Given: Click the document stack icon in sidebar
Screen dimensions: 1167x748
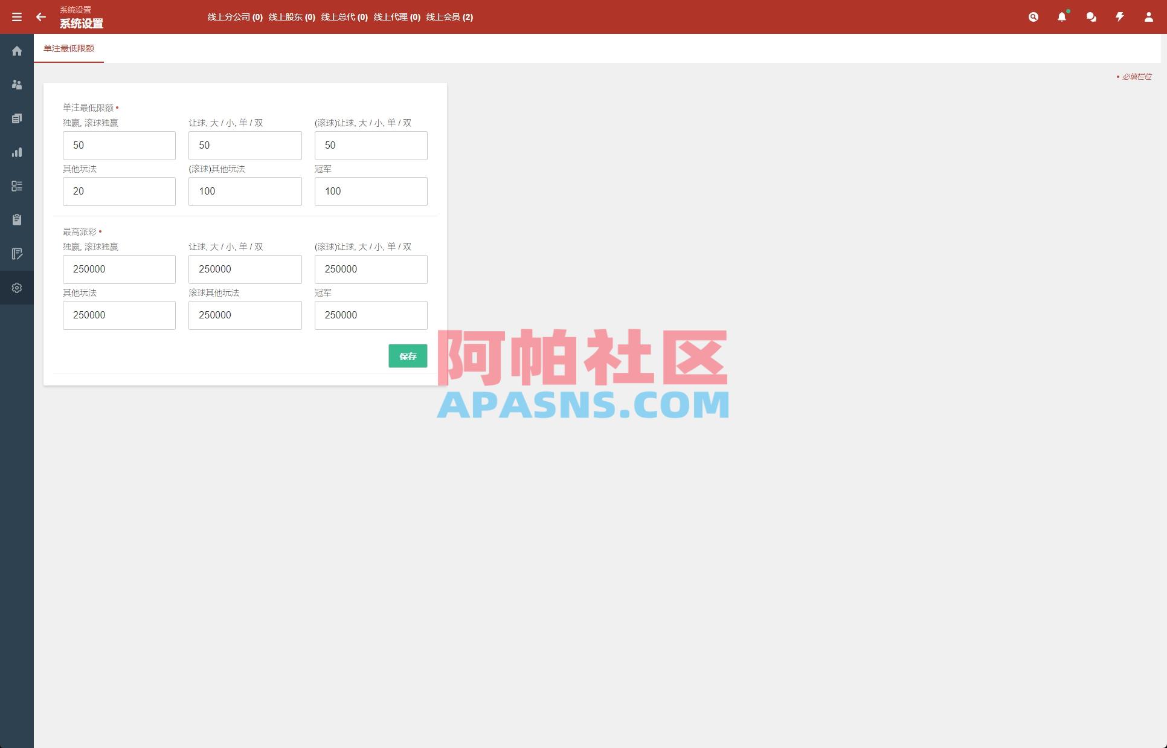Looking at the screenshot, I should 16,118.
